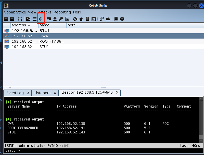The image size is (204, 155).
Task: Click the 192.168.52.141 IP in console output
Action: click(71, 128)
